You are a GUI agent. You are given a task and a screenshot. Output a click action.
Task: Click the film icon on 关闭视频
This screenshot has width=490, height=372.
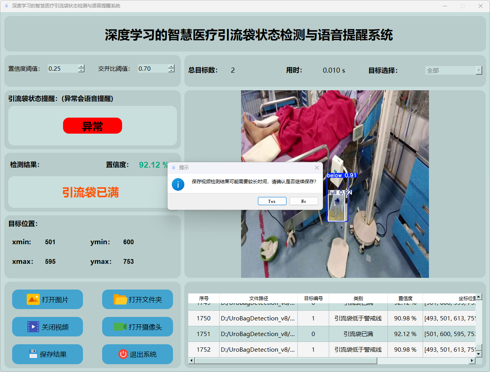click(33, 327)
